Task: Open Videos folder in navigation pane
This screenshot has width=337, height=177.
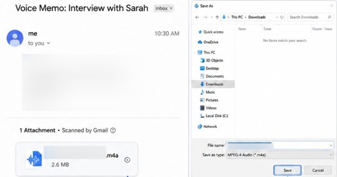Action: [208, 108]
